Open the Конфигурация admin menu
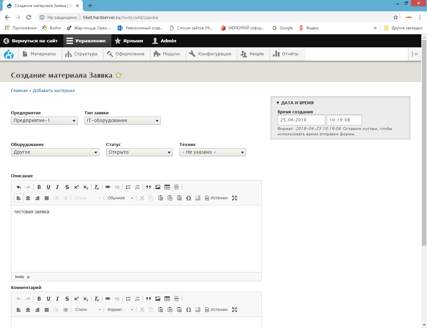427x328 pixels. tap(210, 54)
